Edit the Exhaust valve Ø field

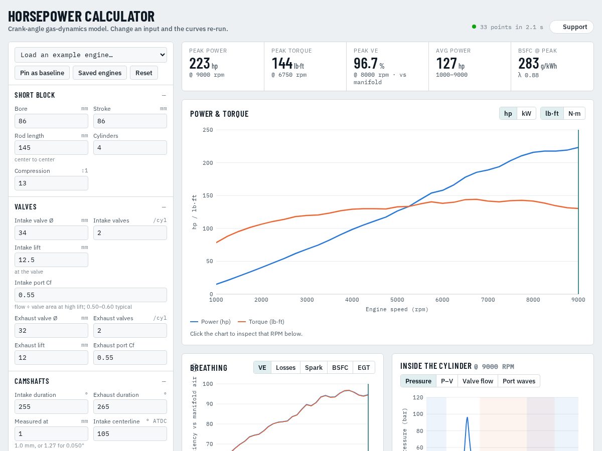coord(51,330)
